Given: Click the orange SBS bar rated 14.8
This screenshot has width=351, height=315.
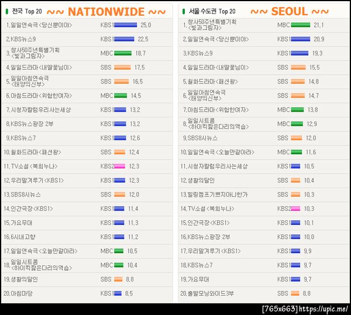Looking at the screenshot, I should [298, 81].
